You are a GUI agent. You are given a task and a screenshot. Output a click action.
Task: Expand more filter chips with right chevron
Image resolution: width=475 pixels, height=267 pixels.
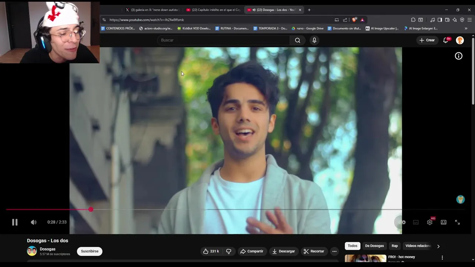pos(438,246)
